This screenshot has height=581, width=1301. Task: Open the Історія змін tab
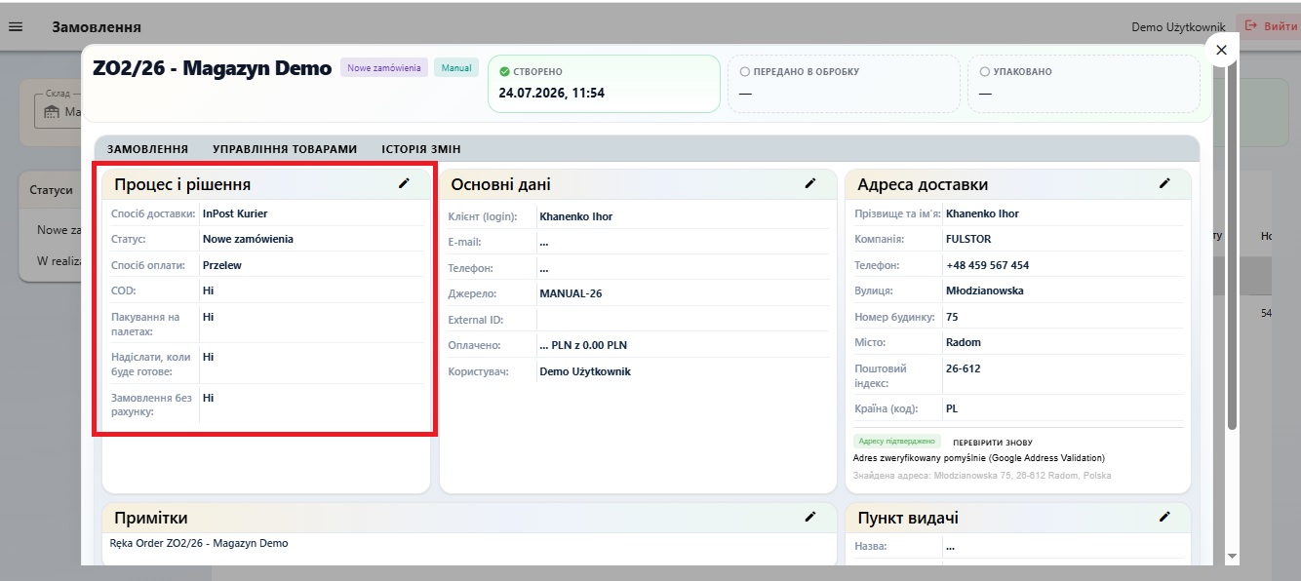tap(421, 149)
